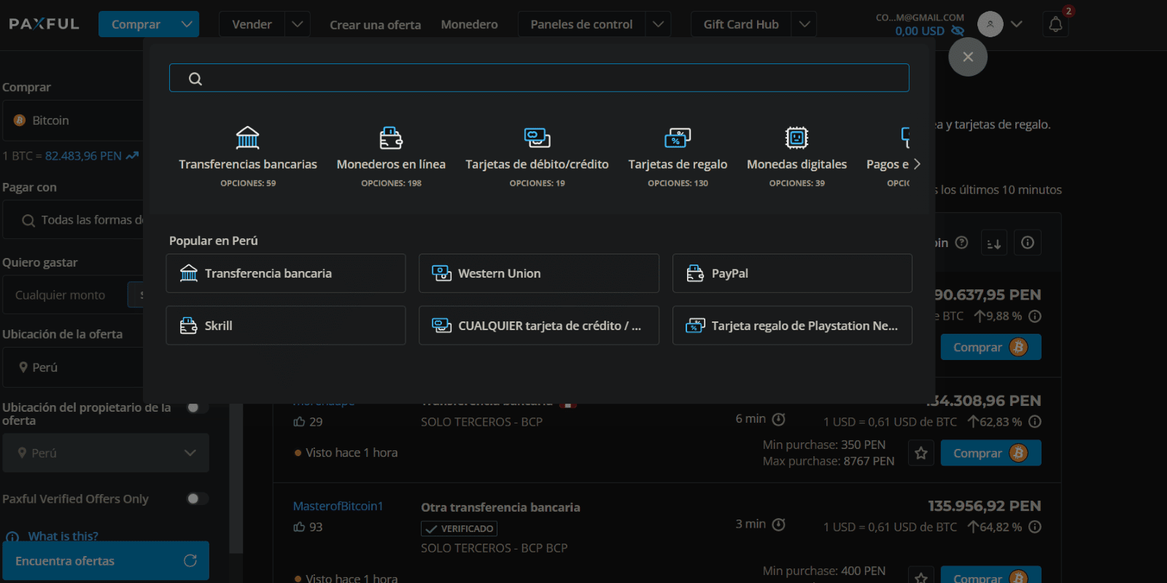Open the Perú offer location selector
Screen dimensions: 1167x583
pos(73,367)
